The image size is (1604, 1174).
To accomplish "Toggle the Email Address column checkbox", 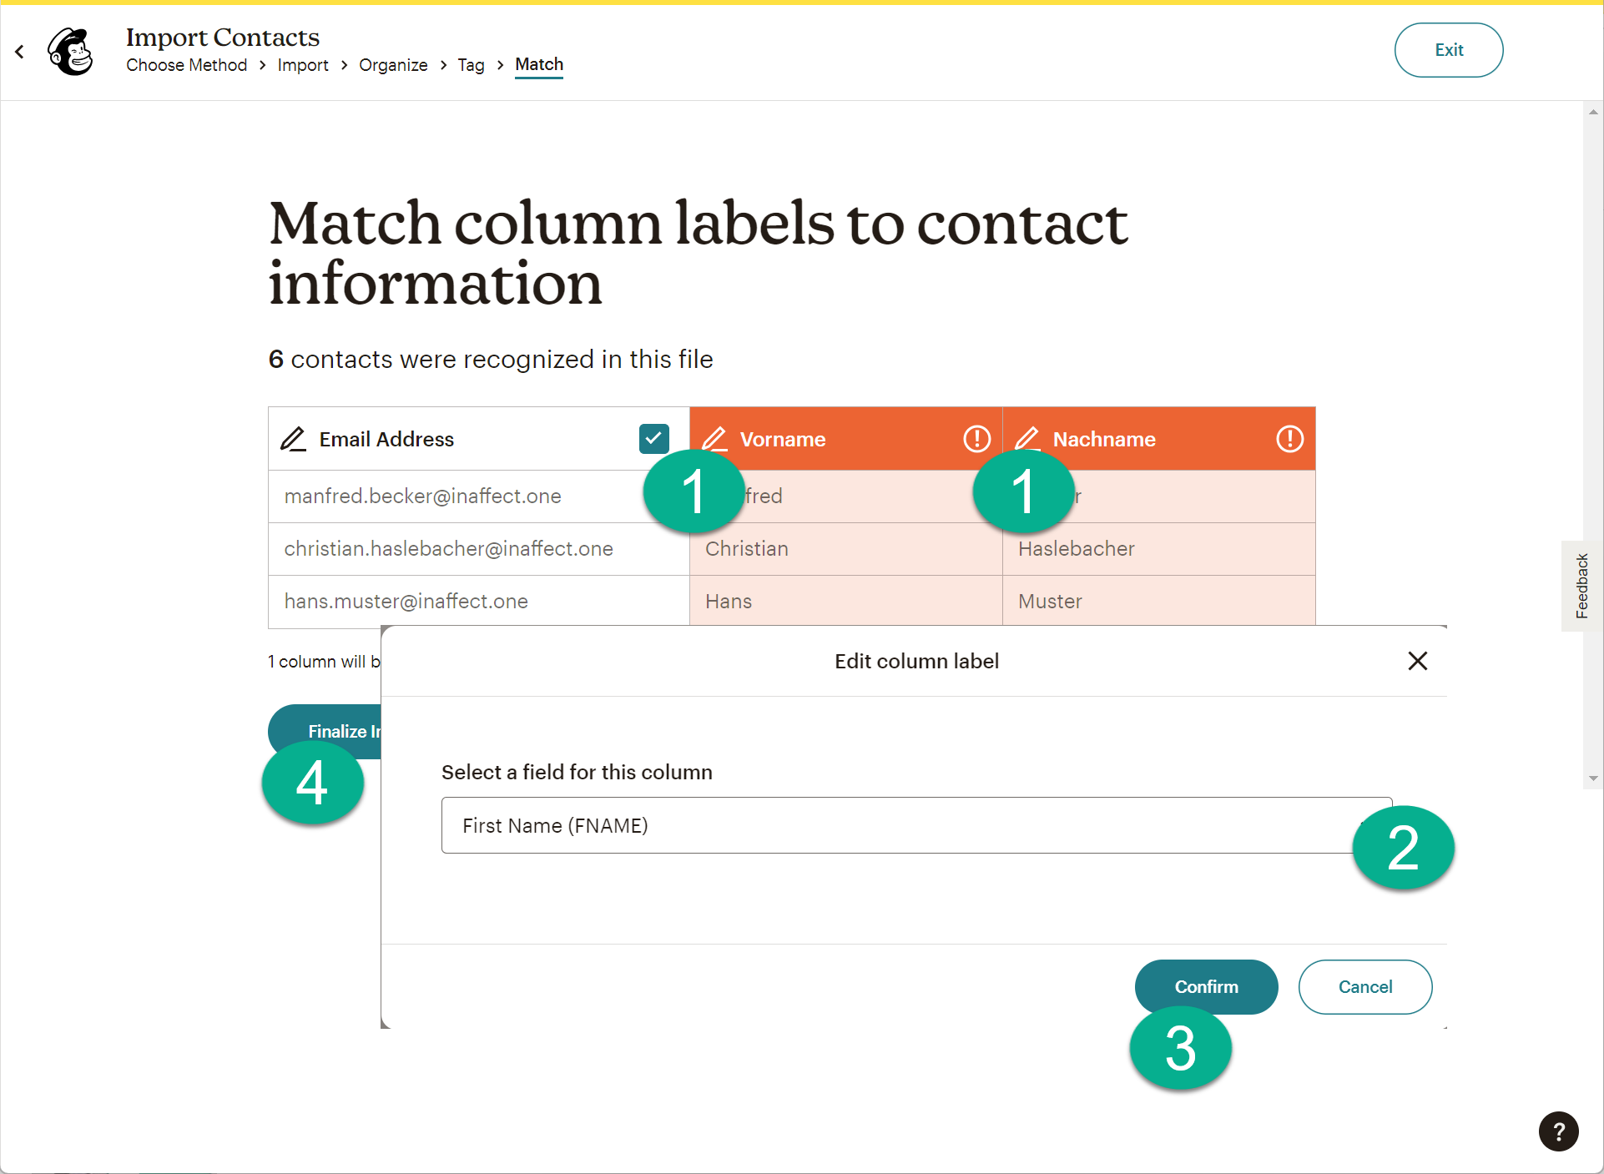I will 654,439.
